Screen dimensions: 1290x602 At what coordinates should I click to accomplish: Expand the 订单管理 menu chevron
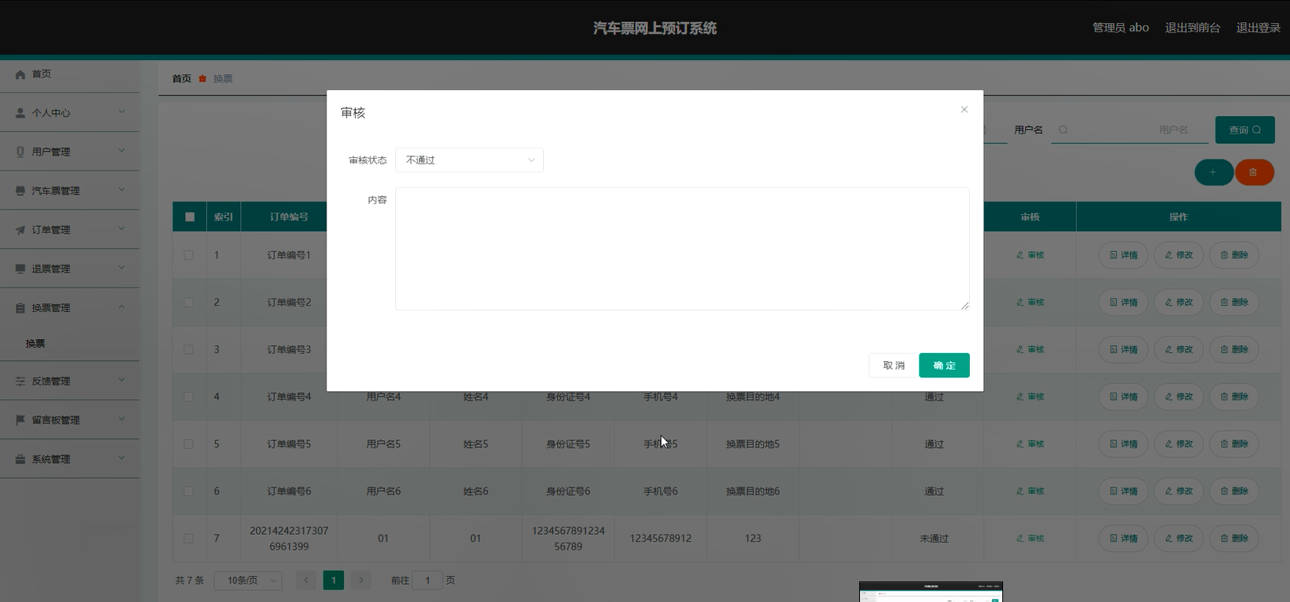122,228
